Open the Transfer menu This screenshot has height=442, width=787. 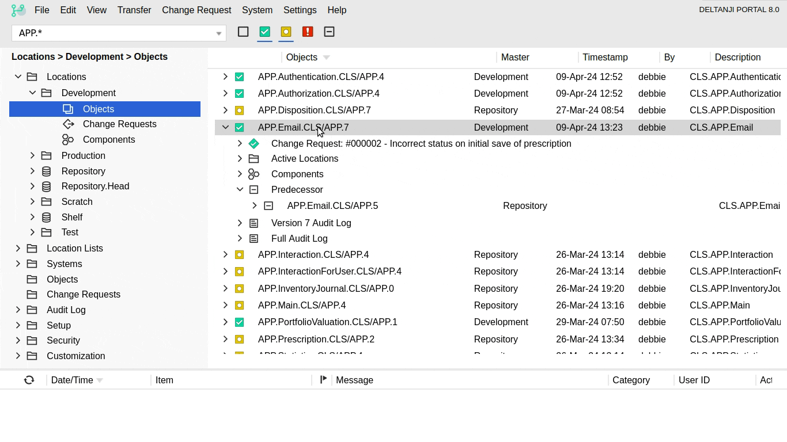coord(134,10)
